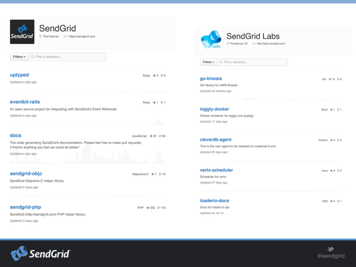Open the uptyped repository link

(19, 75)
